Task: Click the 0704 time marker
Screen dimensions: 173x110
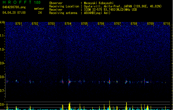Action: click(x=68, y=24)
